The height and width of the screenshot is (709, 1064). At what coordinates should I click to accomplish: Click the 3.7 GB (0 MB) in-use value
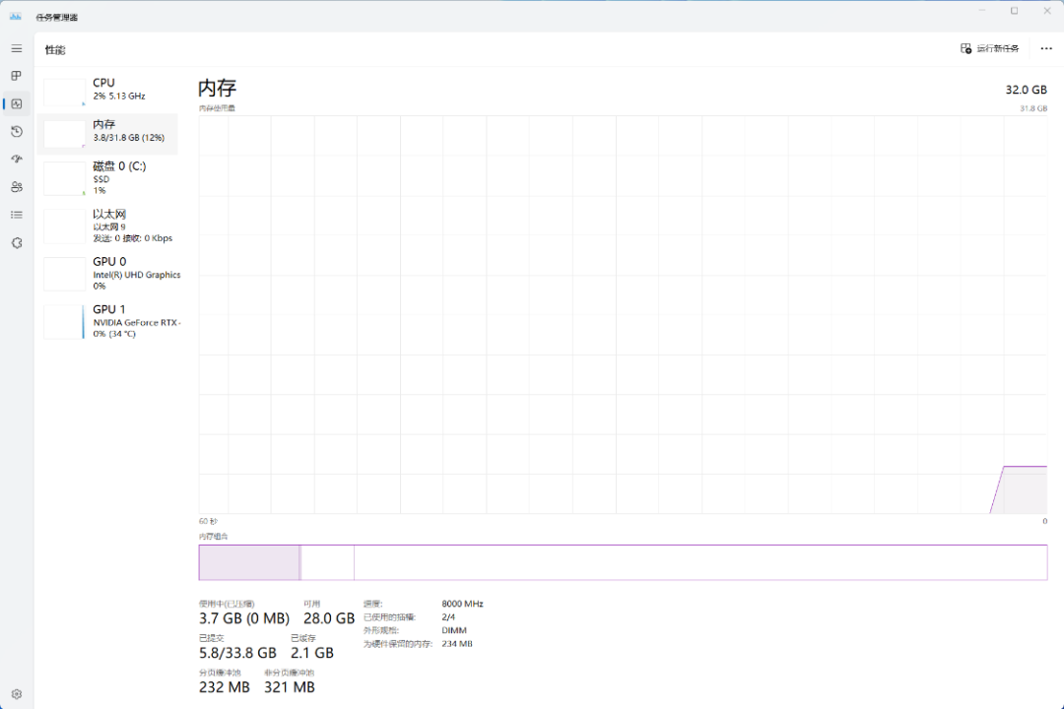point(244,618)
